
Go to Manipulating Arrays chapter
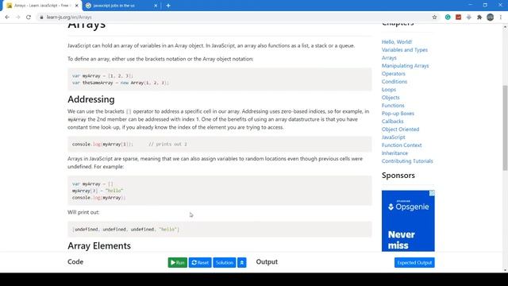(x=406, y=66)
